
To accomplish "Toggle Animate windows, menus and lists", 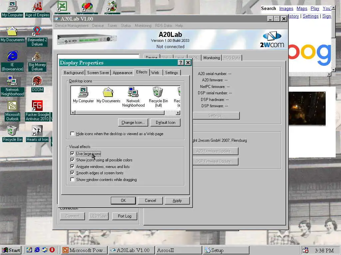I will (72, 167).
